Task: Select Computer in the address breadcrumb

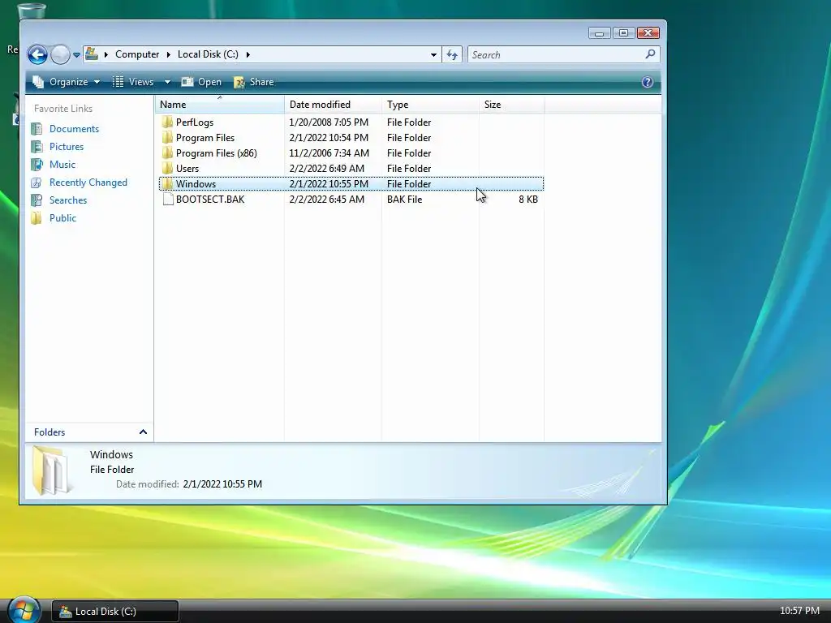Action: [136, 54]
